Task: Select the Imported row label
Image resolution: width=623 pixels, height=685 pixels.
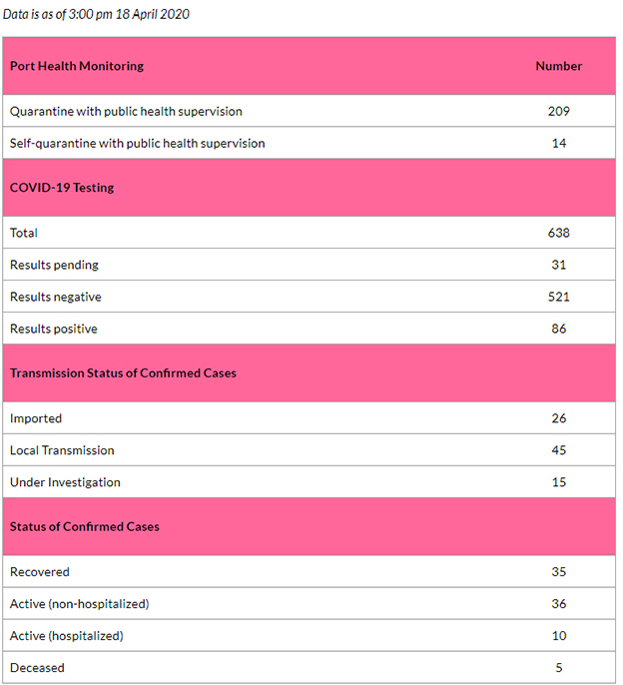Action: [x=36, y=418]
